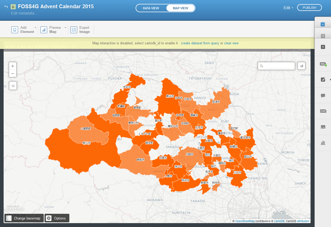Click the 熊谷市 region label
331x227 pixels.
[x=170, y=96]
